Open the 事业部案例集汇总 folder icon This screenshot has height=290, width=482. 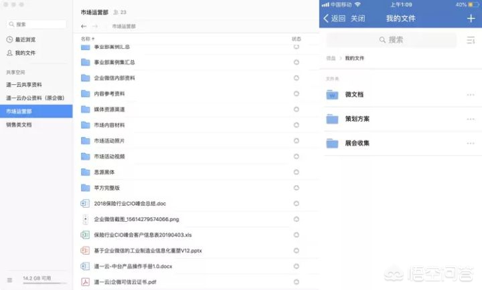tap(85, 62)
